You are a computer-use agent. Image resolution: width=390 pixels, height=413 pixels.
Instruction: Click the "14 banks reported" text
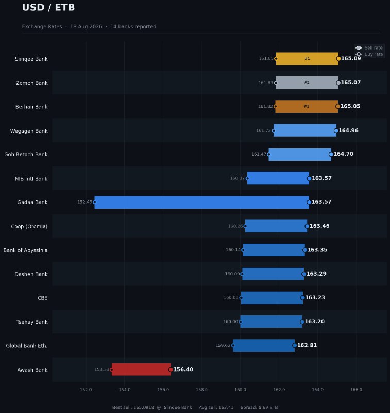[133, 27]
